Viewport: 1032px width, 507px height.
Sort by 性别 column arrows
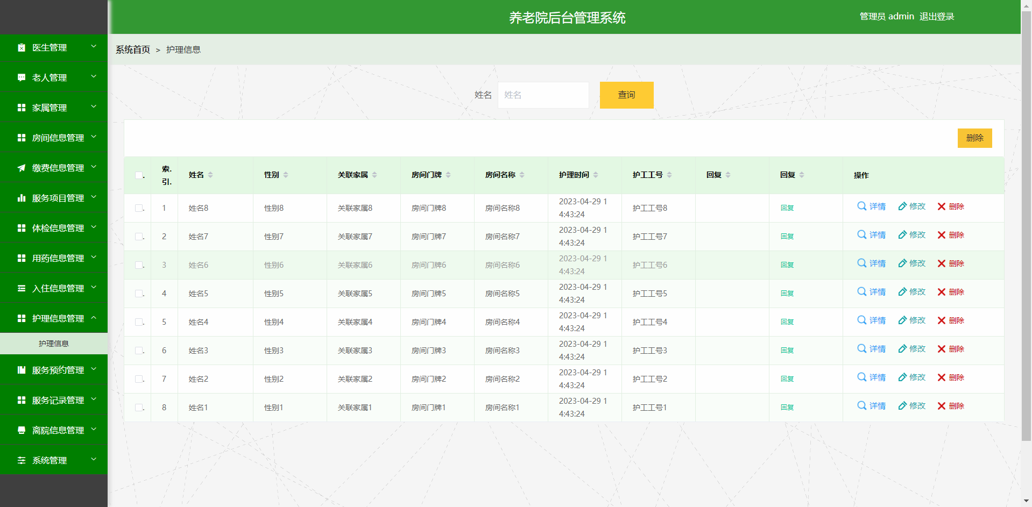pyautogui.click(x=286, y=175)
